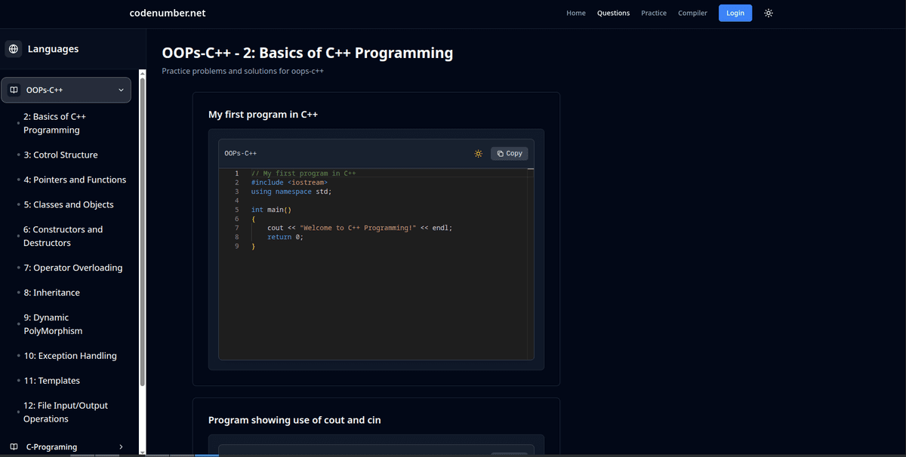Toggle code block theme with the sun icon
The width and height of the screenshot is (906, 457).
[x=478, y=153]
